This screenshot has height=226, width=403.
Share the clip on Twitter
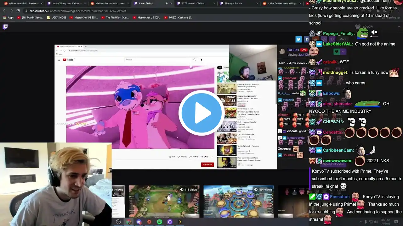pyautogui.click(x=298, y=39)
